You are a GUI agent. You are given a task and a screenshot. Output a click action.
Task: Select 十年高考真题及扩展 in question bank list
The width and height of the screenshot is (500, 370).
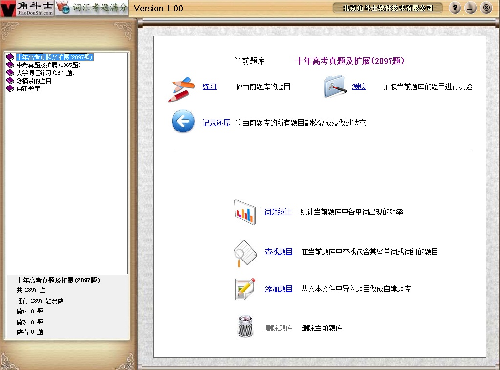coord(54,57)
